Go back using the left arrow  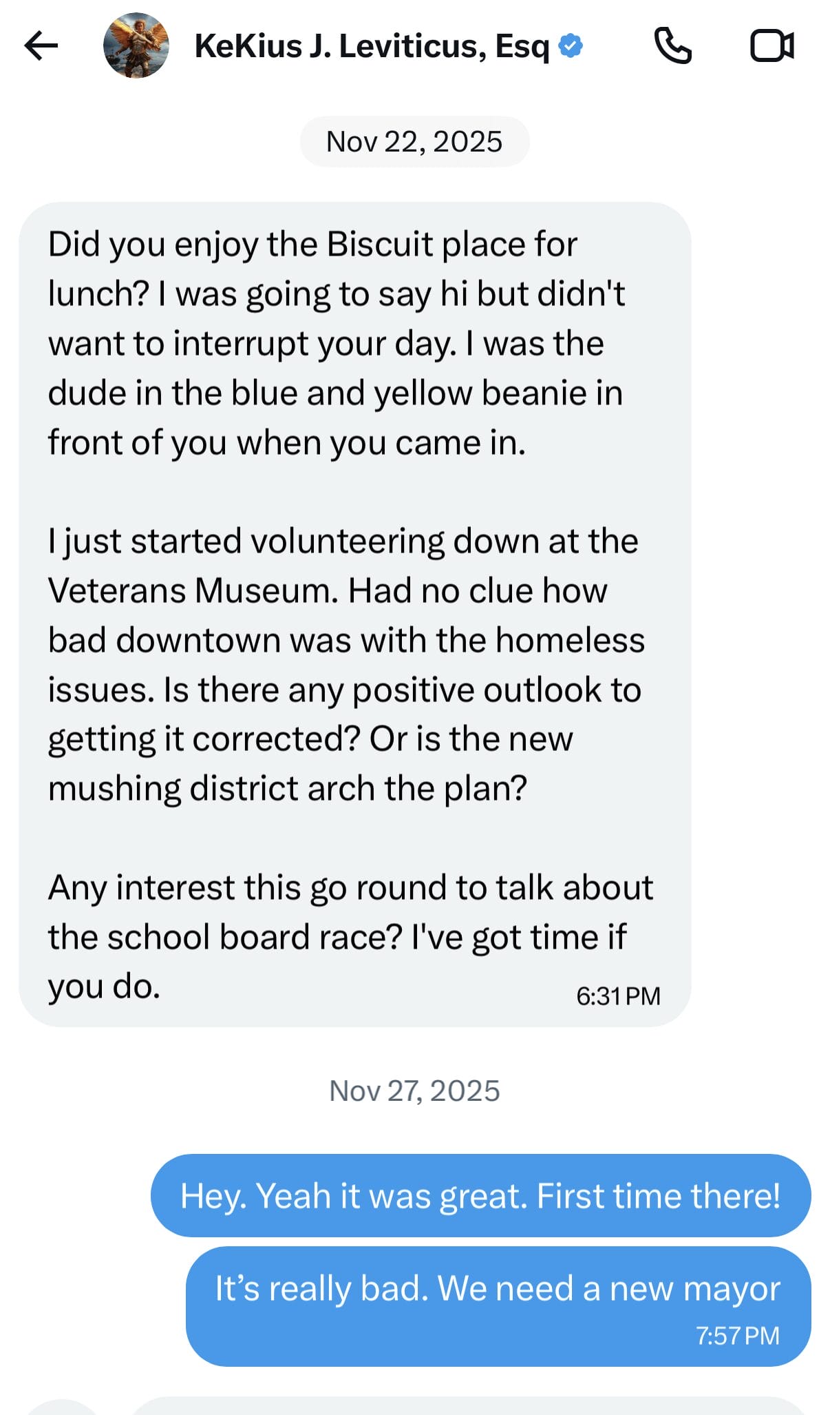point(41,46)
